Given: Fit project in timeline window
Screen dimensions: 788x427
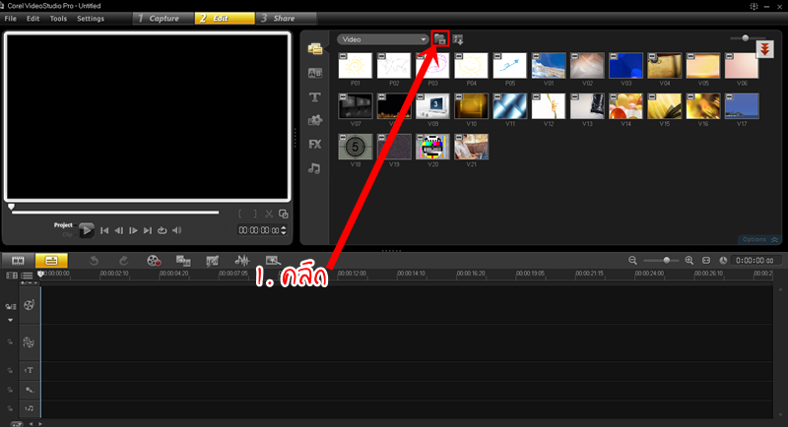Looking at the screenshot, I should [706, 261].
